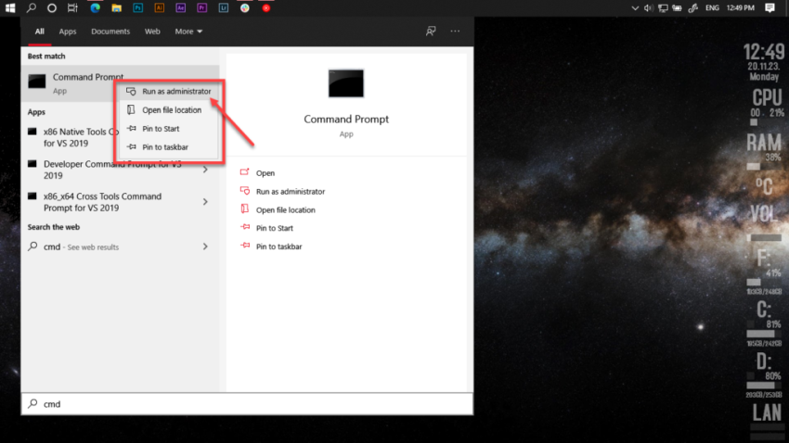Choose Open file location in context menu

[169, 110]
